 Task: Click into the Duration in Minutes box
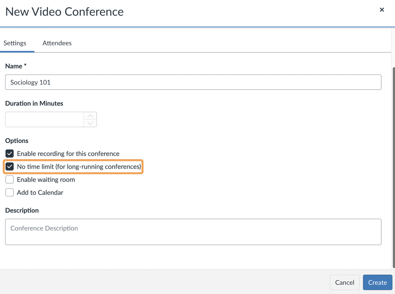45,120
